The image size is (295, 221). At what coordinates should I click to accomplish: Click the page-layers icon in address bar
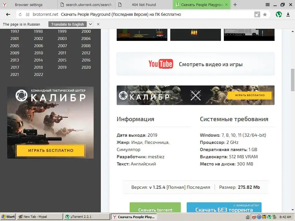click(x=257, y=14)
